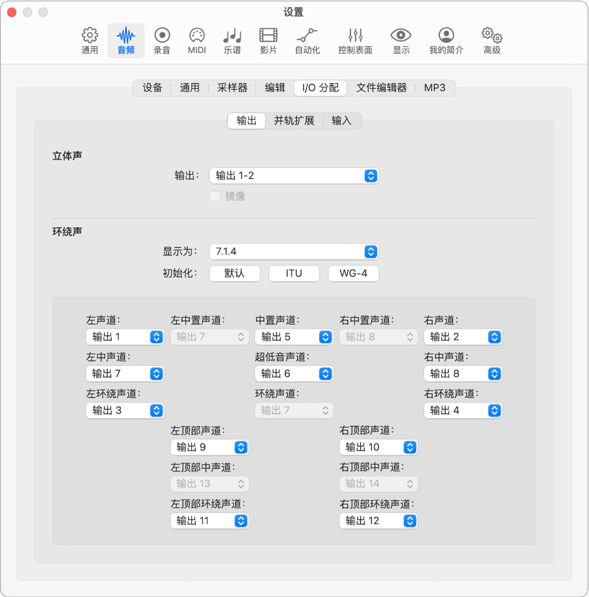This screenshot has height=597, width=589.
Task: Switch to the 采样器 tab
Action: [232, 88]
